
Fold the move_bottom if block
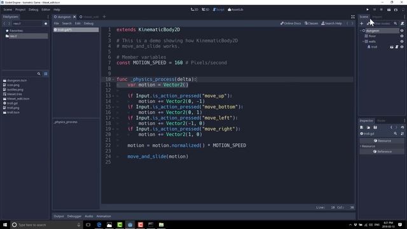click(113, 107)
